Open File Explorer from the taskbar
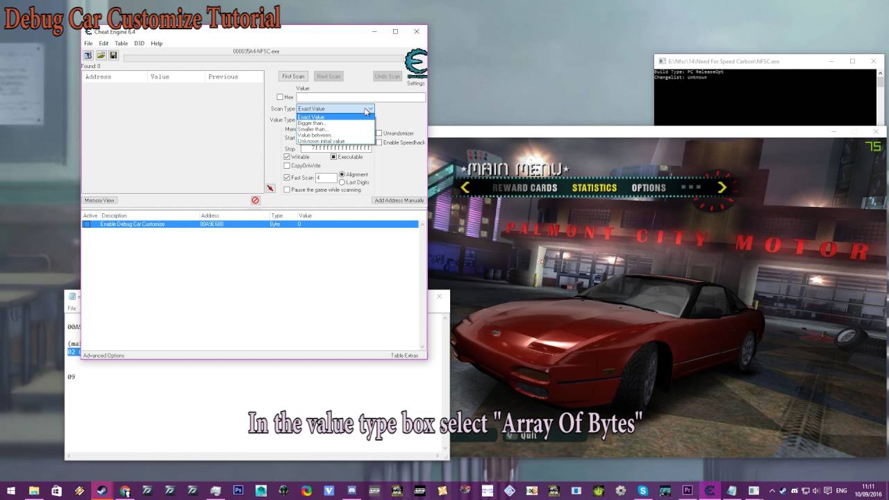The image size is (889, 500). (33, 490)
